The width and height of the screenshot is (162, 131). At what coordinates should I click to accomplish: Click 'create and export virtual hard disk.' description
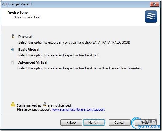click(x=59, y=55)
